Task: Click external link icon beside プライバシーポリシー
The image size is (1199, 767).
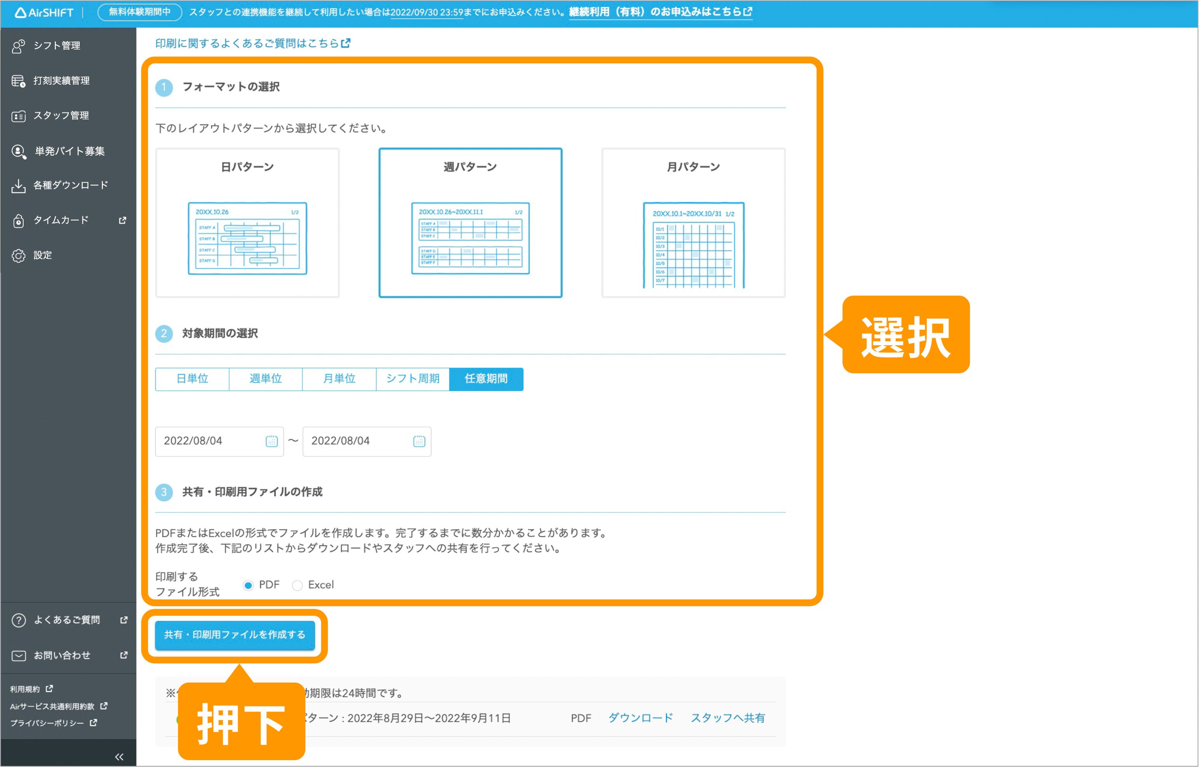Action: tap(93, 723)
